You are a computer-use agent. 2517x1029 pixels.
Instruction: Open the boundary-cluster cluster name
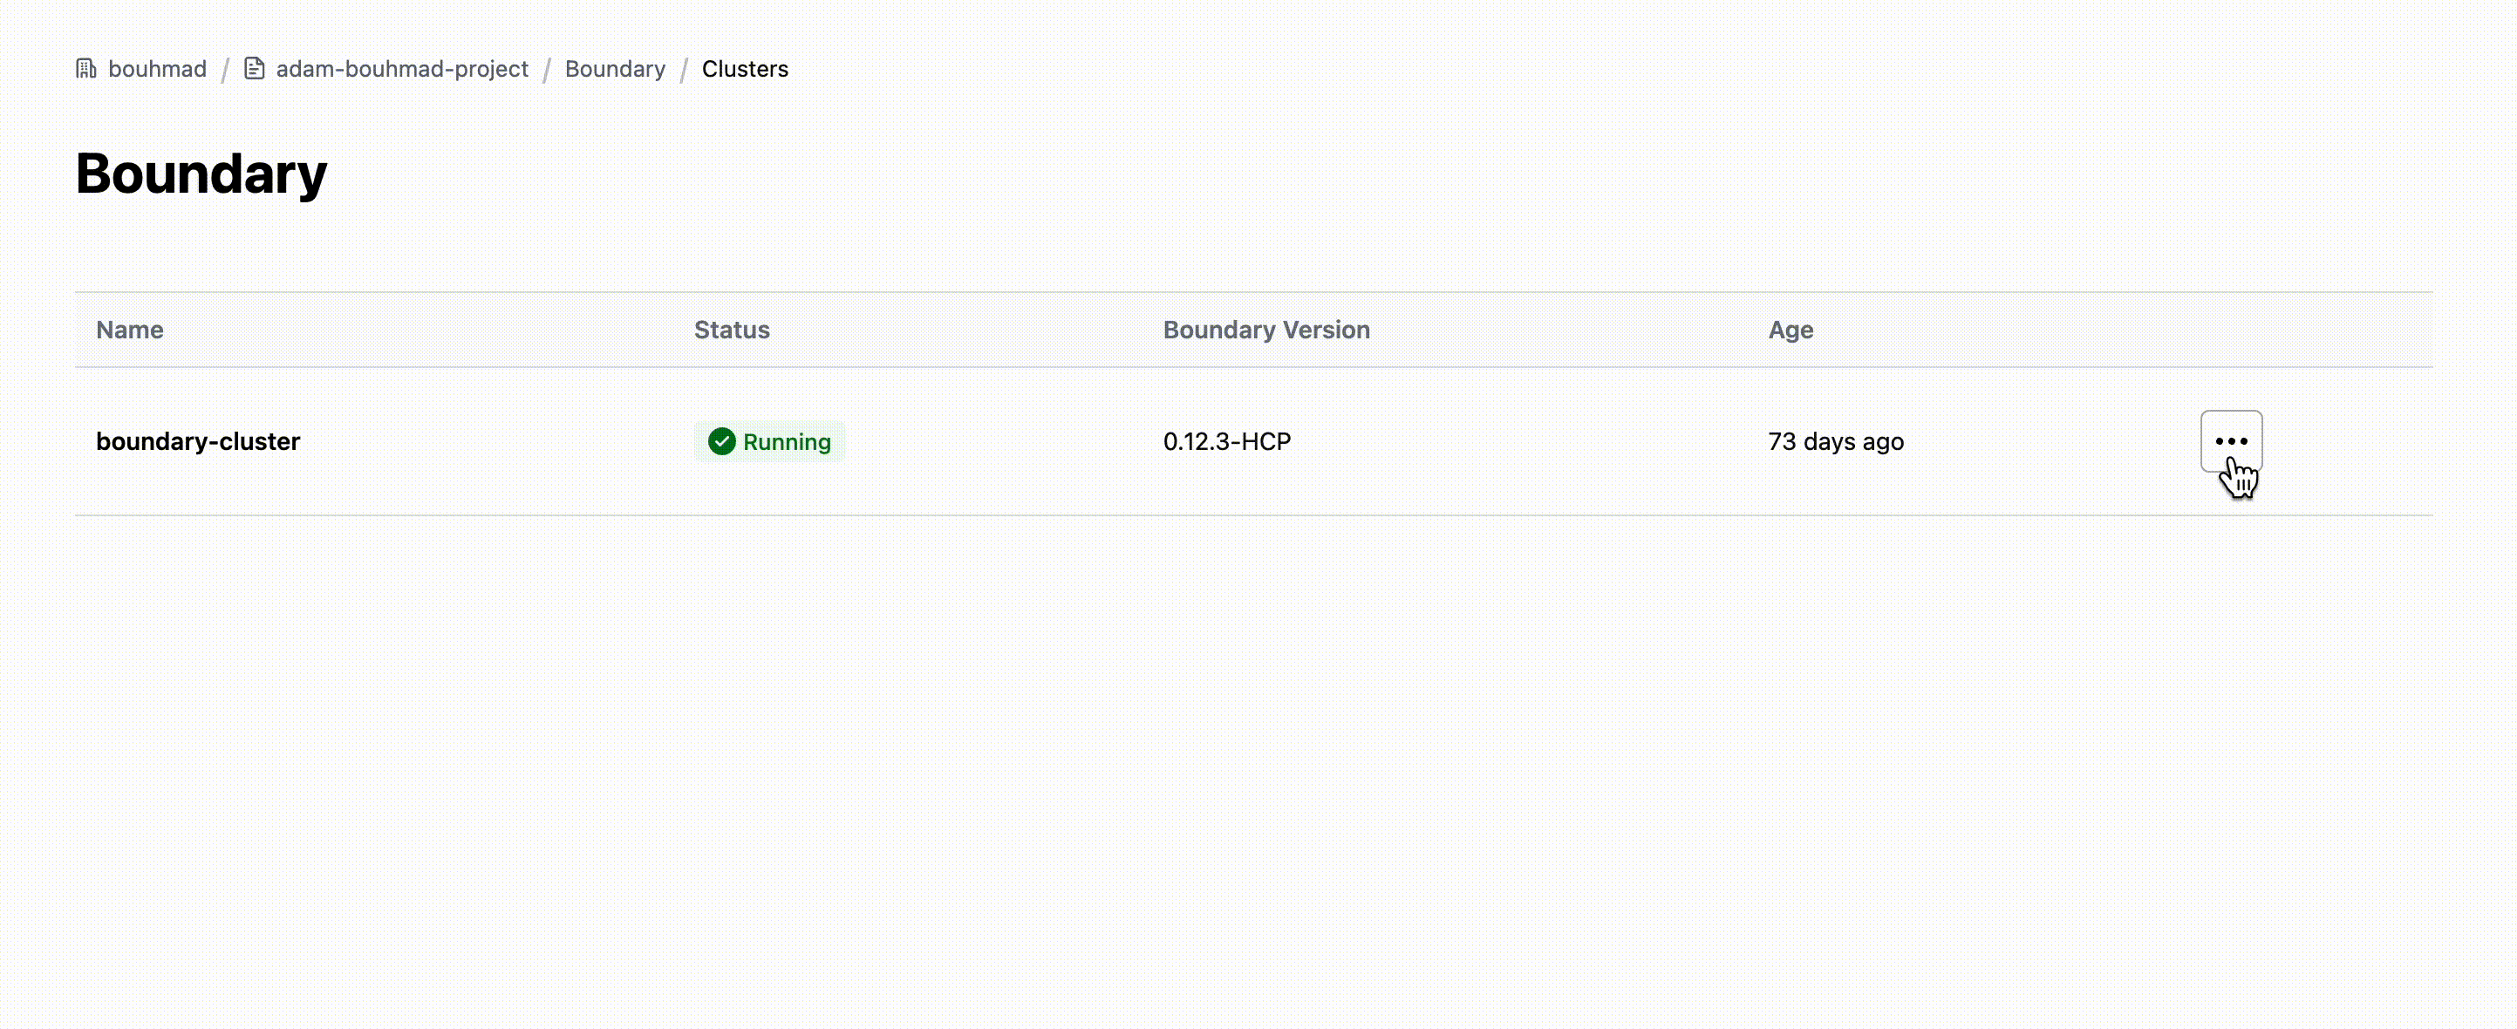(x=197, y=442)
